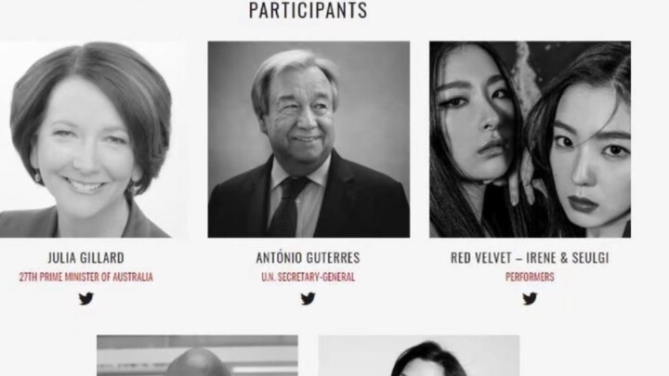Click the Performers subtitle text
This screenshot has height=376, width=669.
pyautogui.click(x=530, y=277)
